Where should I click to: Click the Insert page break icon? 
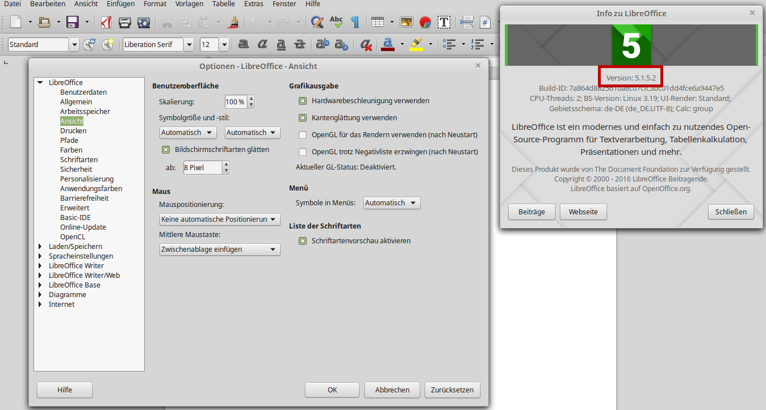pyautogui.click(x=467, y=22)
